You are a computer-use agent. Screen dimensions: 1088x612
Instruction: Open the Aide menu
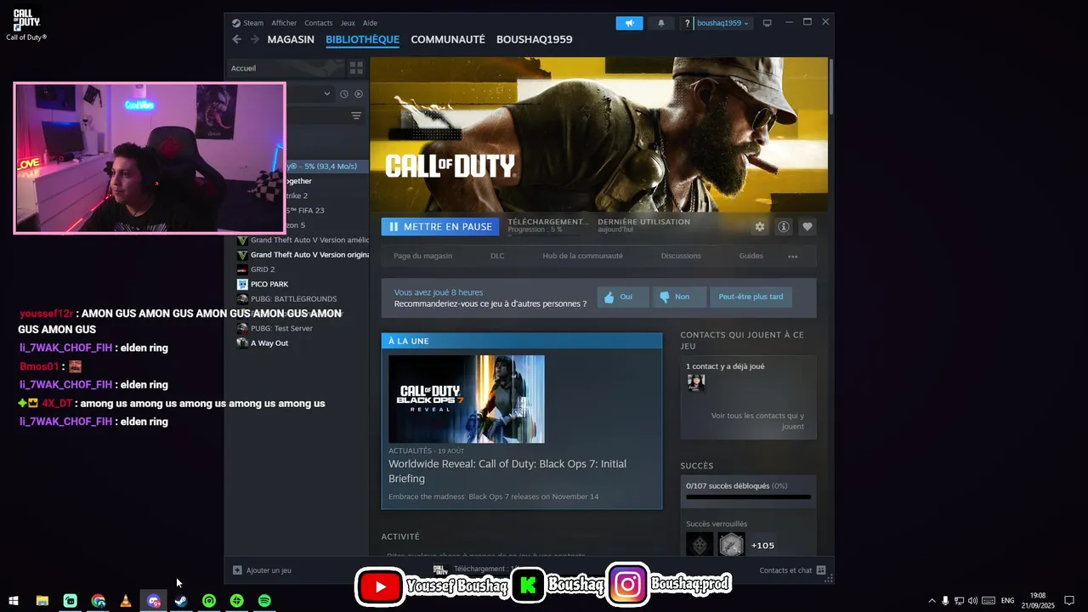click(370, 23)
